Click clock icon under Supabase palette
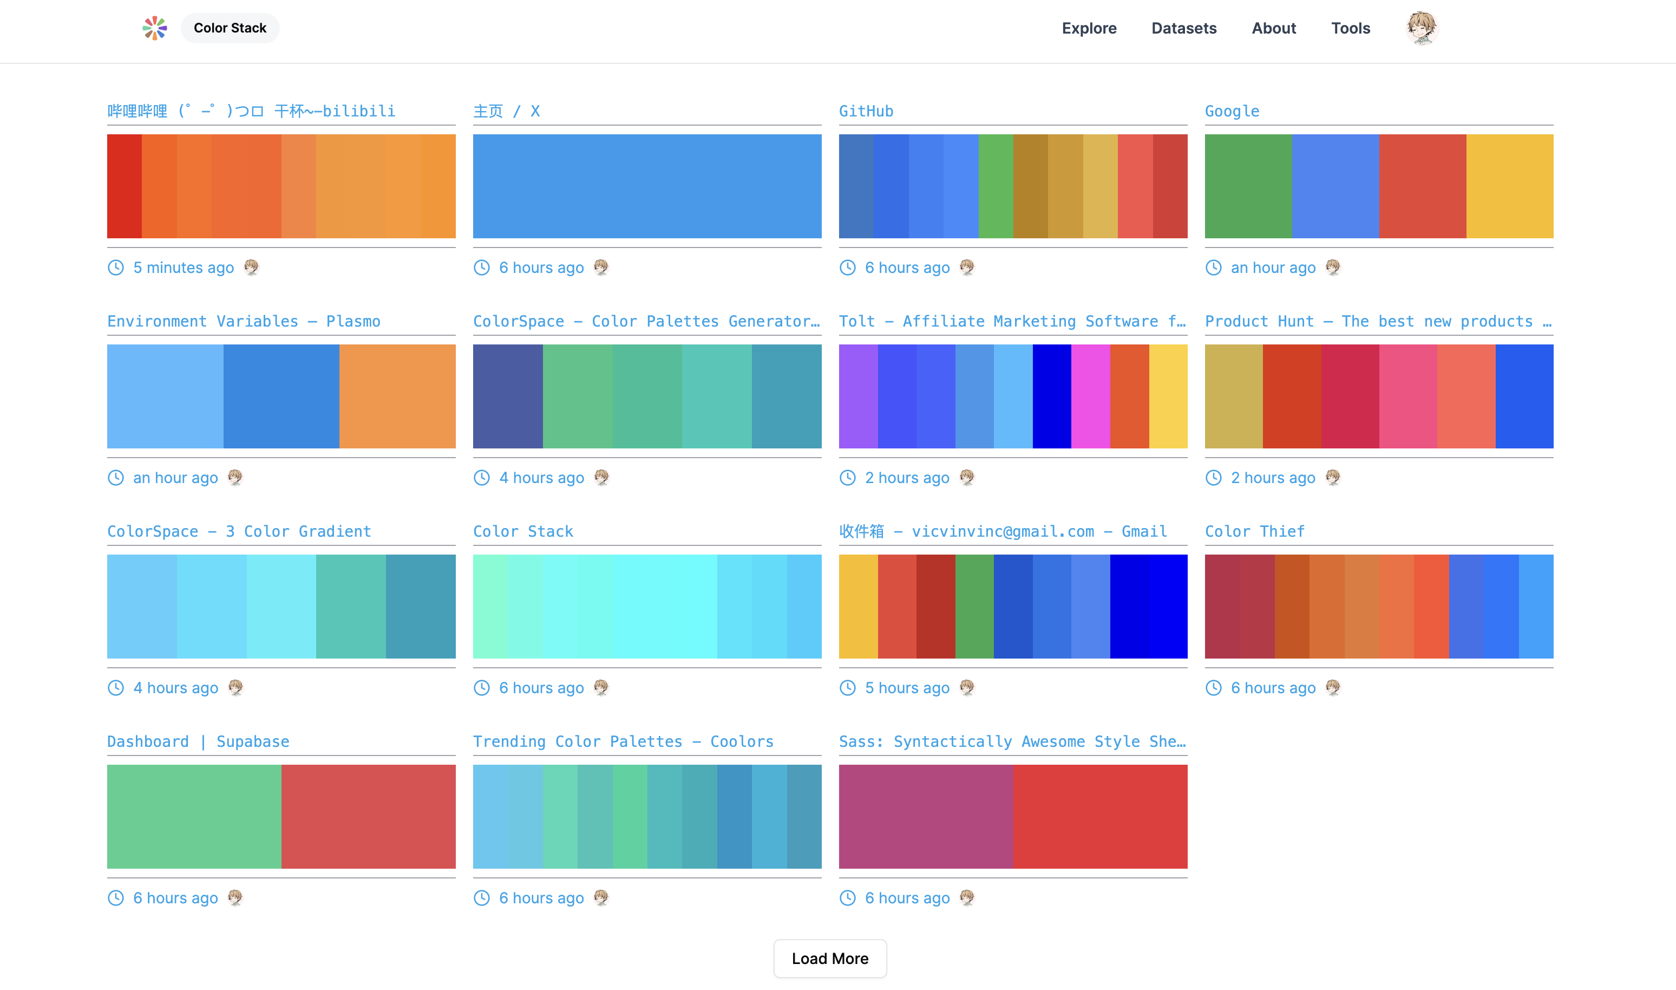Viewport: 1676px width, 990px height. click(x=116, y=898)
